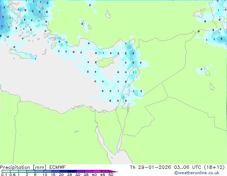Click the "03..06 UTC" time range text
227x176 pixels.
pyautogui.click(x=188, y=167)
